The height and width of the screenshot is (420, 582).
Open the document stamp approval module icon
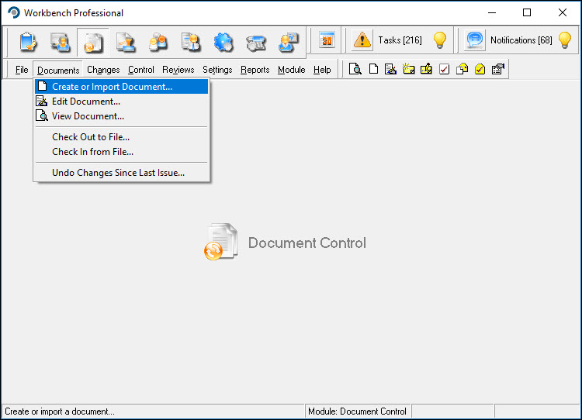coord(126,42)
